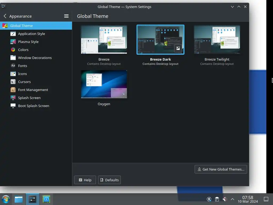
Task: Click the preview image icon on Breeze Dark
Action: pos(178,48)
